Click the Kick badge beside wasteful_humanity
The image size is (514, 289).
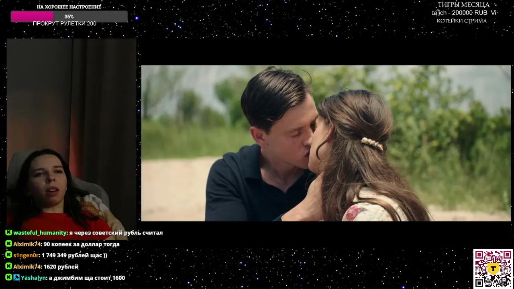[x=8, y=232]
